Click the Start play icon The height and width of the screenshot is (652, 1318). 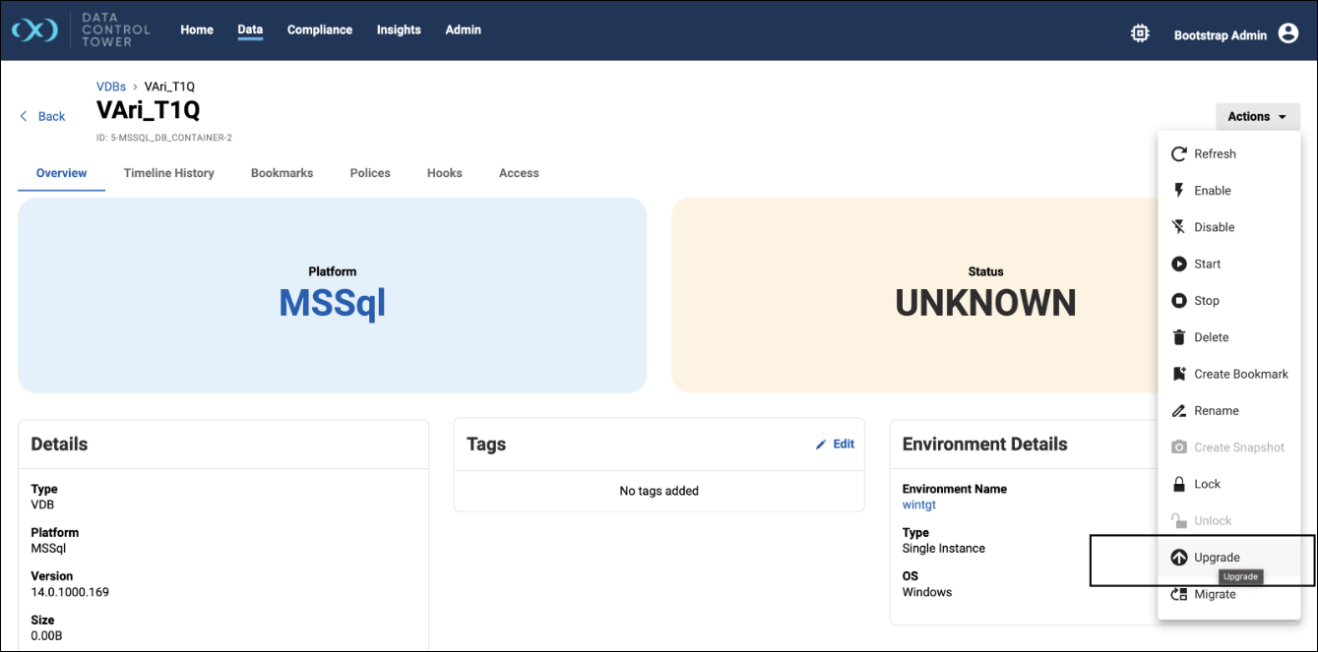1178,264
